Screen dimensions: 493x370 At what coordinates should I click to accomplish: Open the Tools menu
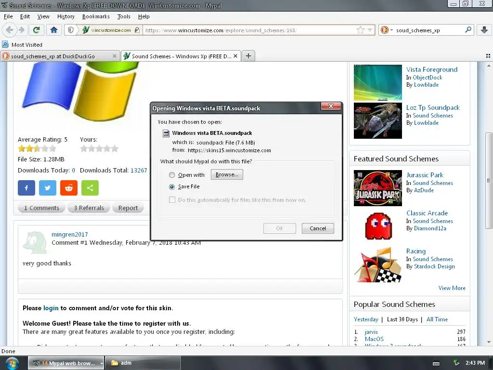[124, 16]
